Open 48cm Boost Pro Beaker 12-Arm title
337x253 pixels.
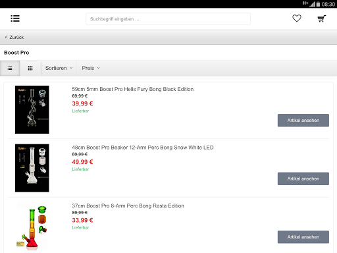[x=143, y=148]
